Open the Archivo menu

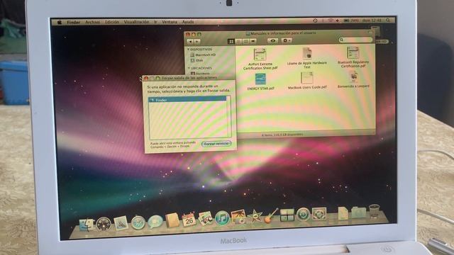(x=93, y=22)
